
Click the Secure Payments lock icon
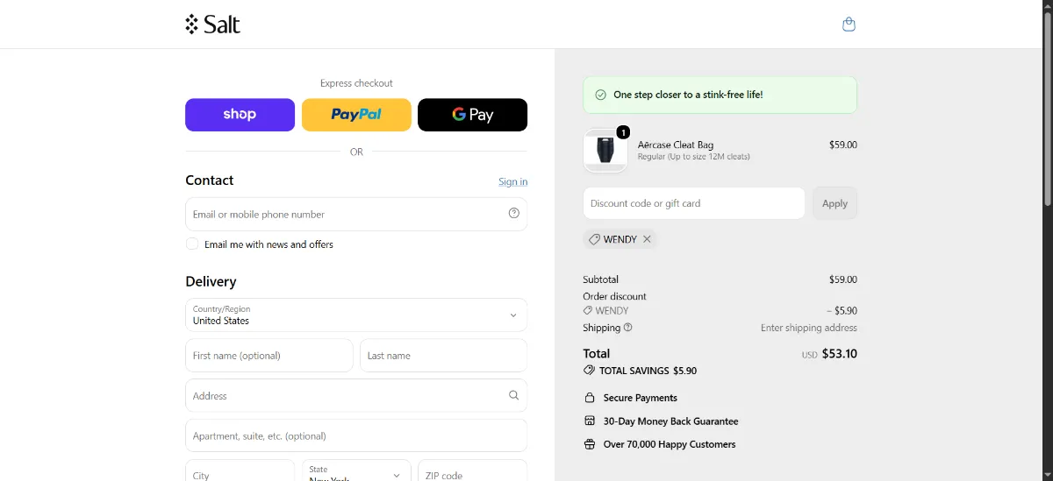coord(590,398)
